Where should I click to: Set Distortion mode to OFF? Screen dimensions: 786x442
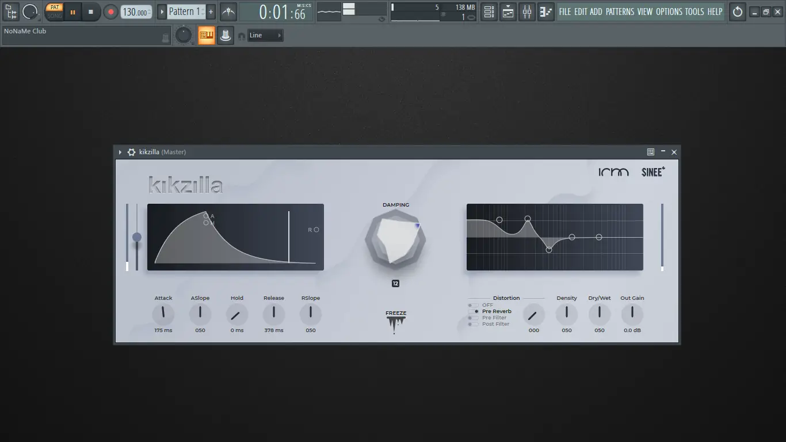click(481, 305)
